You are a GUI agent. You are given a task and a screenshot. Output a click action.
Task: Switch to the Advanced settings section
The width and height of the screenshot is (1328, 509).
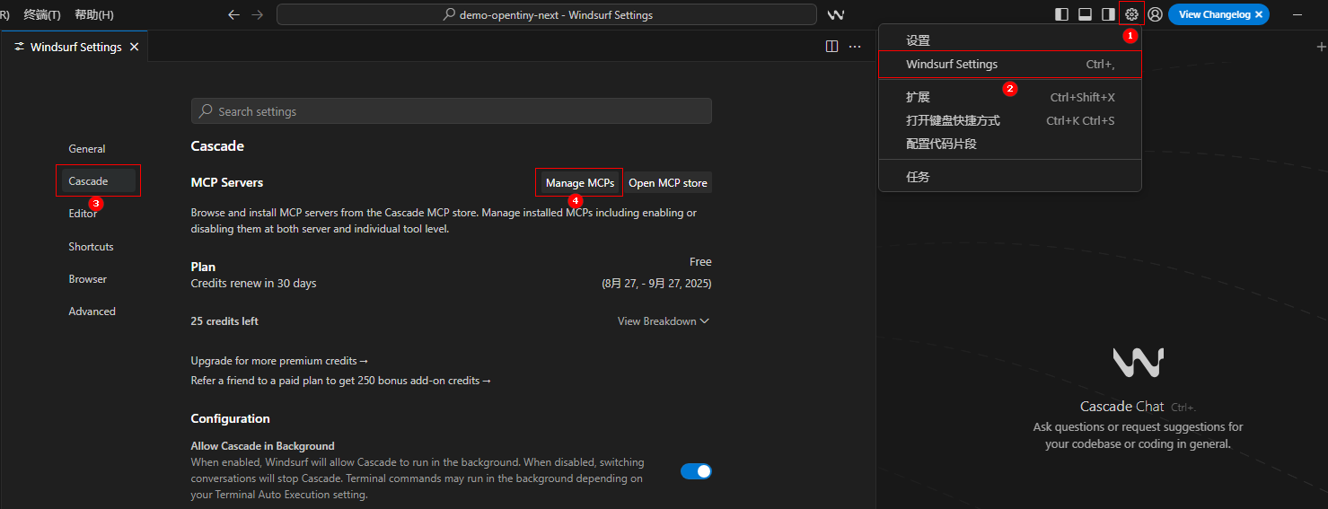tap(92, 312)
